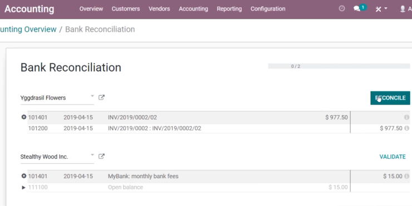Click gear icon beside INV/2019/0002/02 line

[x=24, y=117]
